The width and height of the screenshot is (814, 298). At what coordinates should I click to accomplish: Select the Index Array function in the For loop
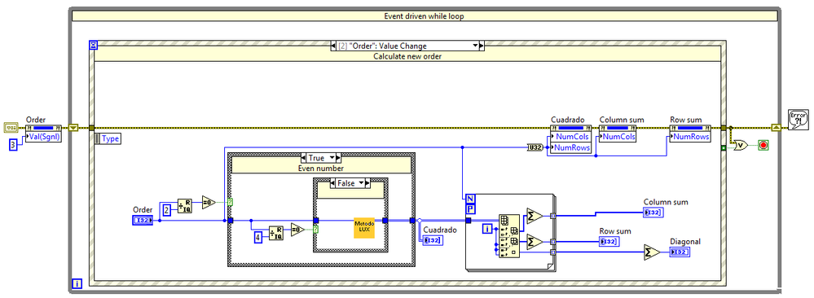508,235
